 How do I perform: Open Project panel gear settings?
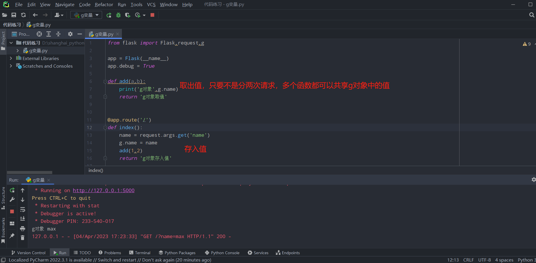pyautogui.click(x=70, y=34)
